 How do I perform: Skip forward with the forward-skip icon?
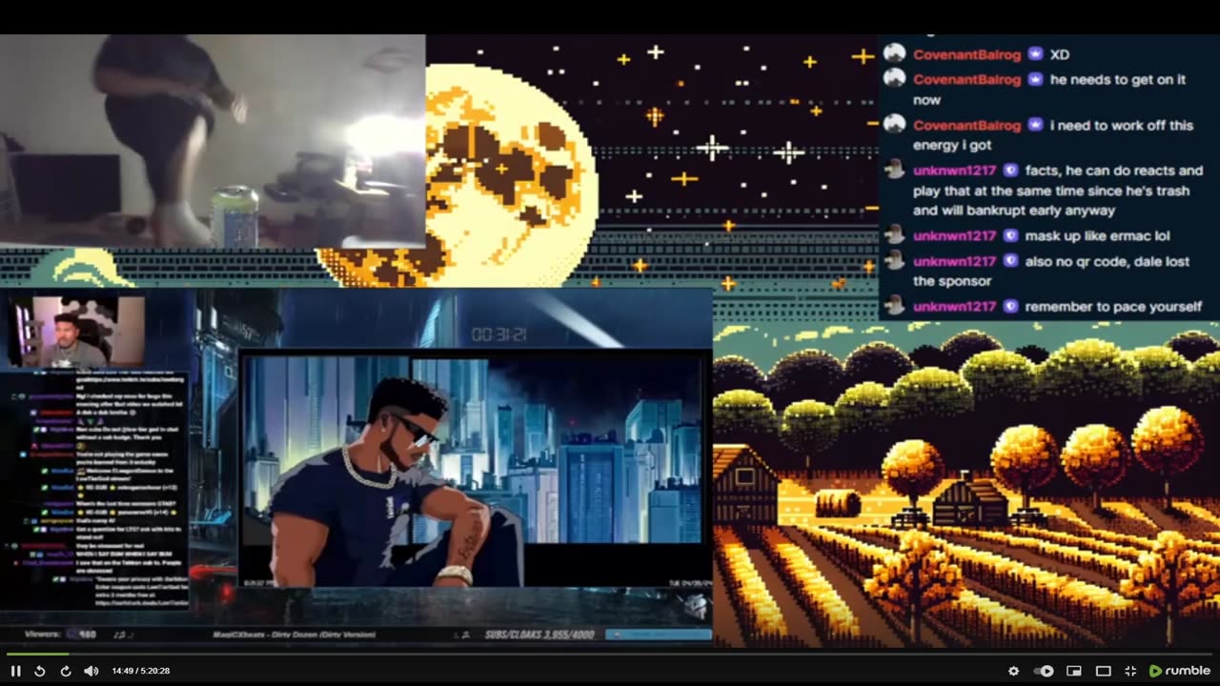(x=66, y=671)
